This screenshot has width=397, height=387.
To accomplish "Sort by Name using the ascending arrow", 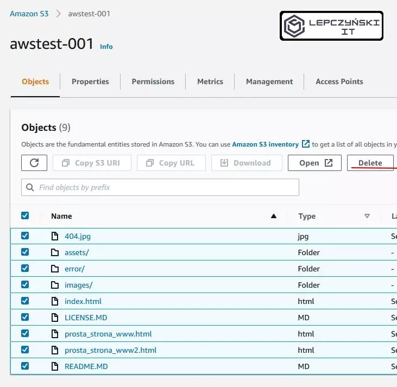I will coord(273,216).
